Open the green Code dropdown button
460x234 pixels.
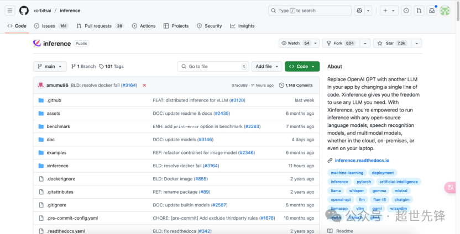302,66
